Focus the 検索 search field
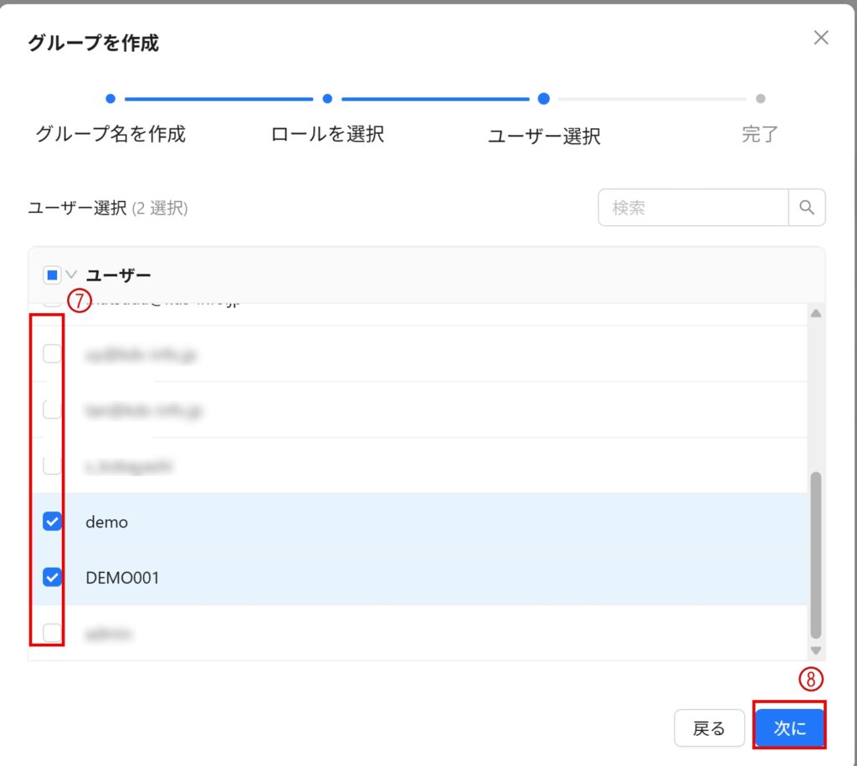Image resolution: width=857 pixels, height=766 pixels. coord(693,208)
